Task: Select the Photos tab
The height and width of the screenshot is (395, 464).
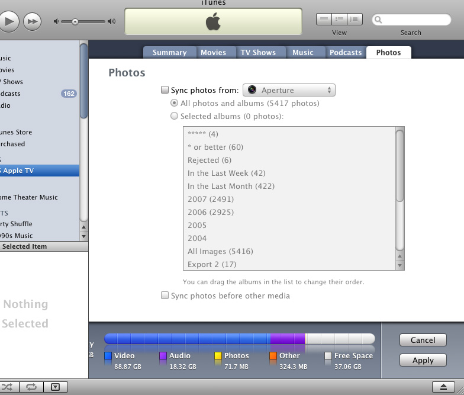Action: pos(388,52)
